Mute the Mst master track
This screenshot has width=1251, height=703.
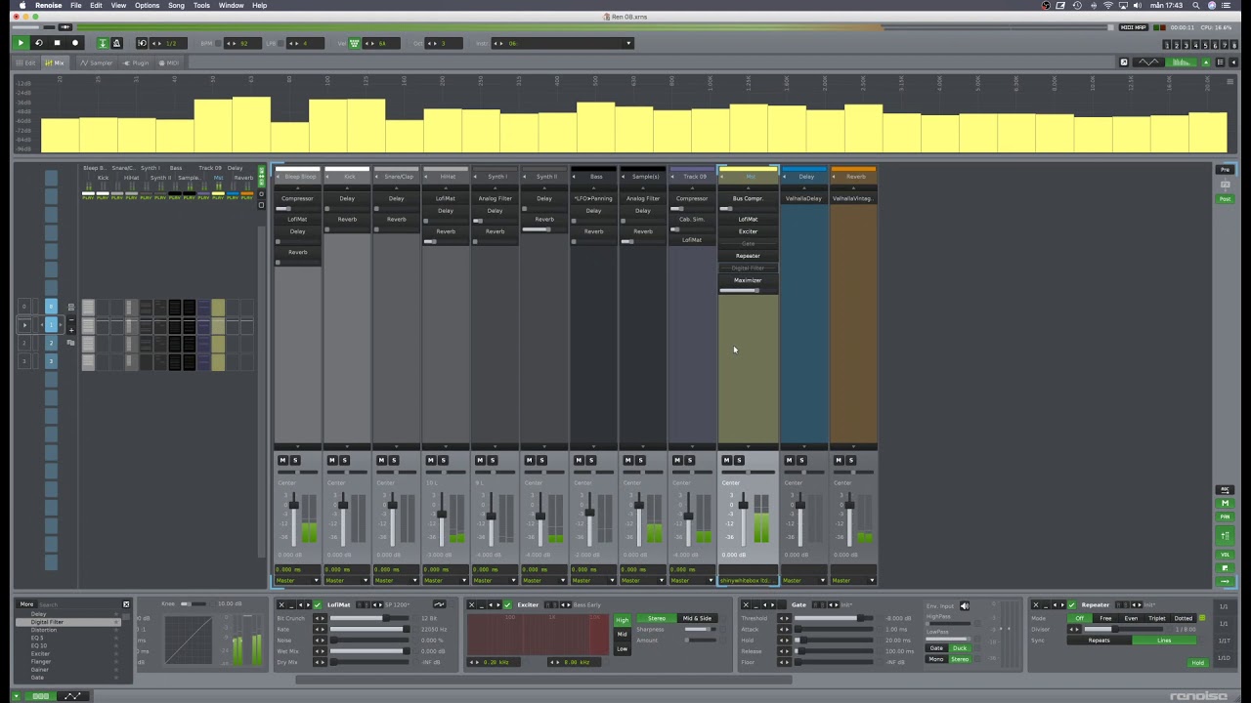[x=726, y=460]
